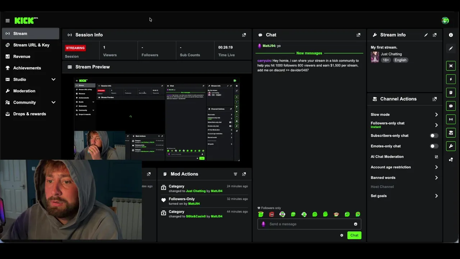Insert the angry red emote
This screenshot has height=259, width=460.
click(x=272, y=214)
